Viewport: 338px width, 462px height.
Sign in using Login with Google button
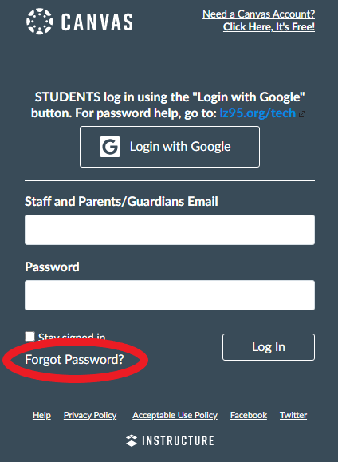pyautogui.click(x=170, y=147)
